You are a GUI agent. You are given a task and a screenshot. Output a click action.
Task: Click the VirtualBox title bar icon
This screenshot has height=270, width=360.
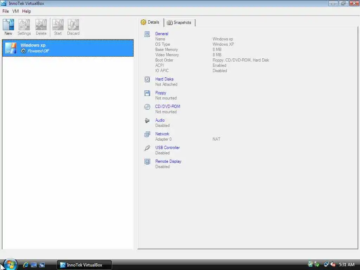4,3
